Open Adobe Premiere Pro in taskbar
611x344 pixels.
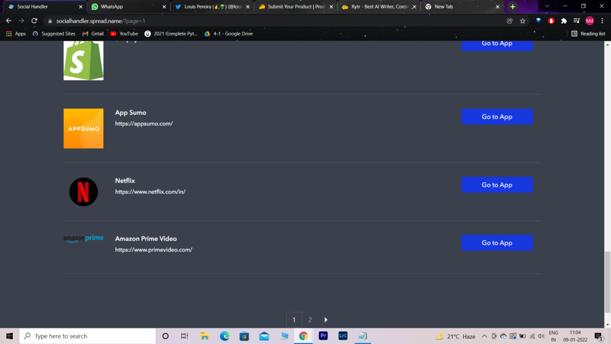323,336
